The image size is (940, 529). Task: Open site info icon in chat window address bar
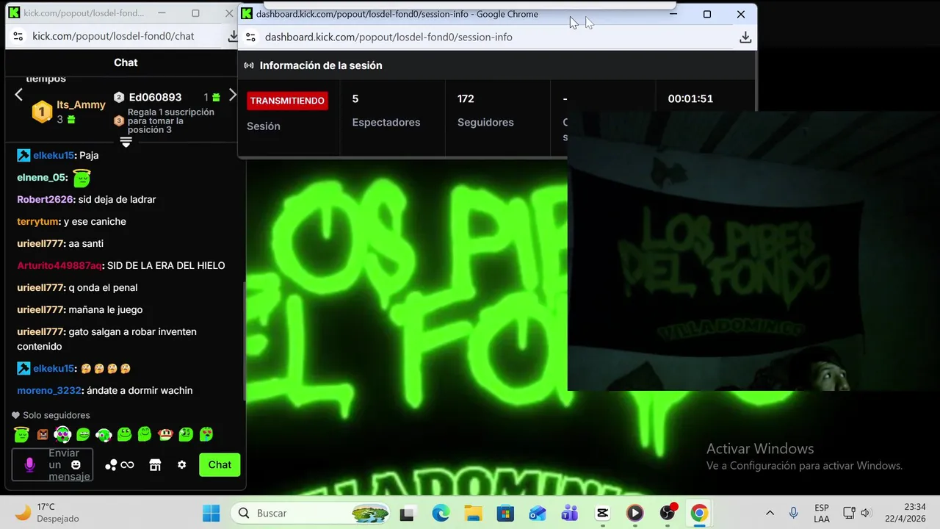18,36
